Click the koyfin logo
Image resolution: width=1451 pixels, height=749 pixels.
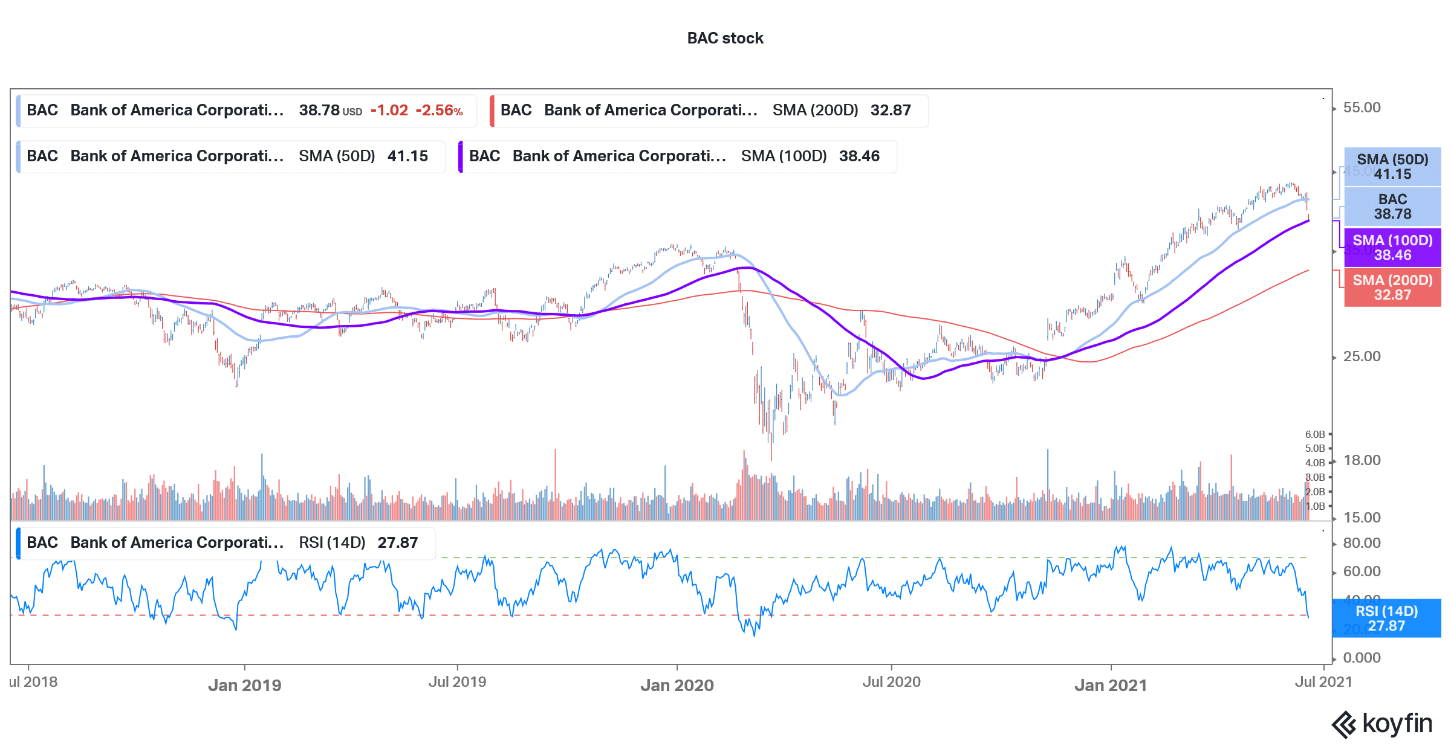[x=1382, y=724]
